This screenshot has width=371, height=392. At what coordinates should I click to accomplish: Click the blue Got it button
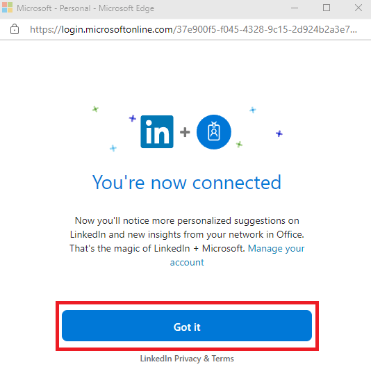187,325
